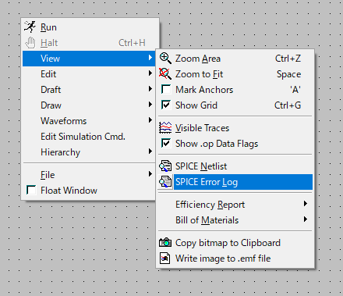343x296 pixels.
Task: Choose Write image to .emf file
Action: click(x=235, y=259)
